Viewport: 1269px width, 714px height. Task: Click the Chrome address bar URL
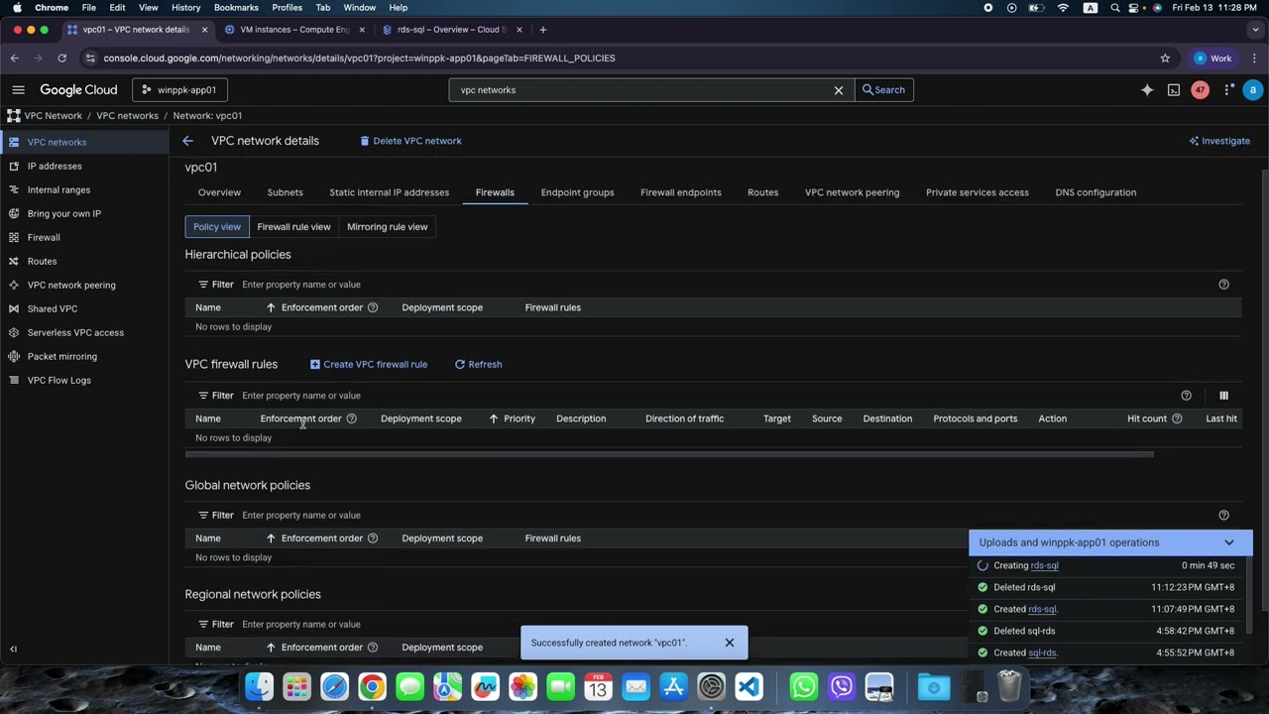coord(359,59)
